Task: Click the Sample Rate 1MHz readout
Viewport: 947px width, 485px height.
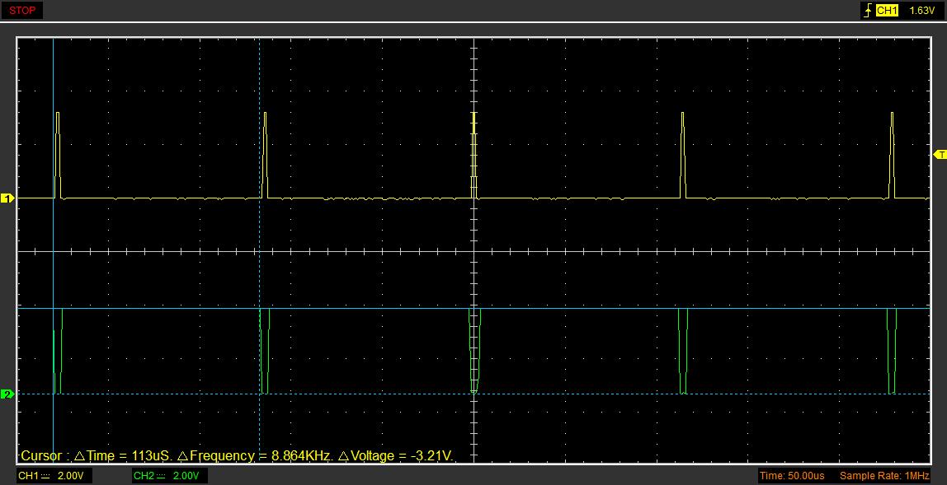Action: 884,476
